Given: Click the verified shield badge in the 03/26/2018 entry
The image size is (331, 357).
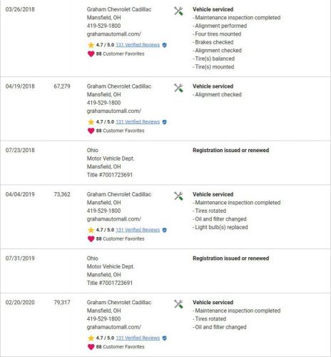Looking at the screenshot, I should tap(164, 45).
